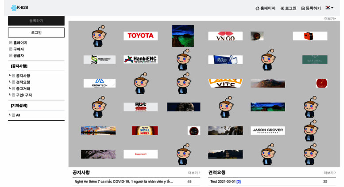Open the AGE red logo
This screenshot has height=187, width=344.
pyautogui.click(x=141, y=107)
